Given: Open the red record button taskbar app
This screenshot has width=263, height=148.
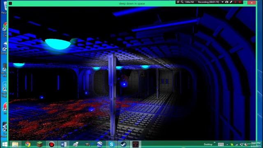Looking at the screenshot, I should coord(52,144).
